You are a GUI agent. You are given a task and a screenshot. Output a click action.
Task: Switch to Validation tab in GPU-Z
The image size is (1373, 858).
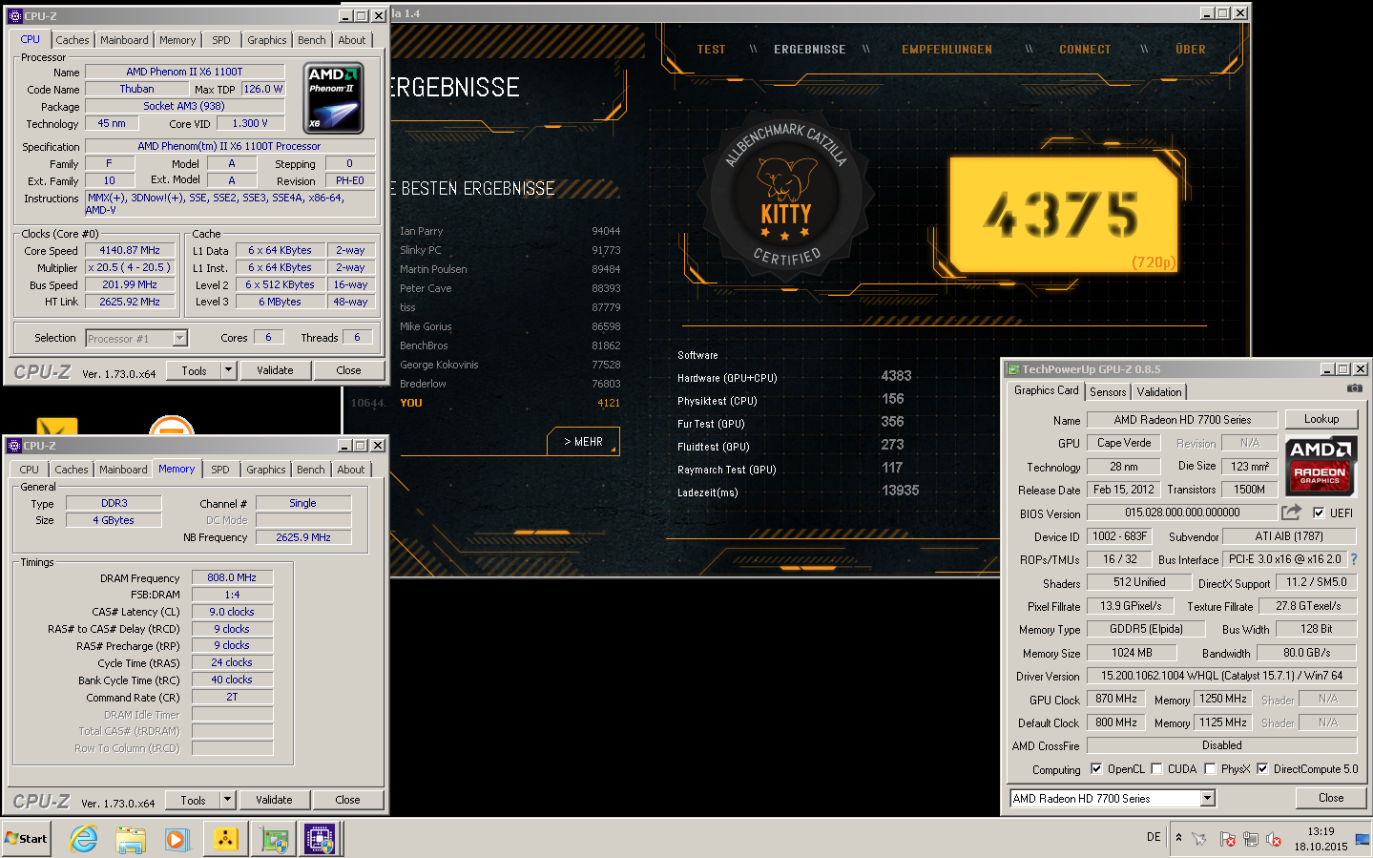coord(1159,392)
